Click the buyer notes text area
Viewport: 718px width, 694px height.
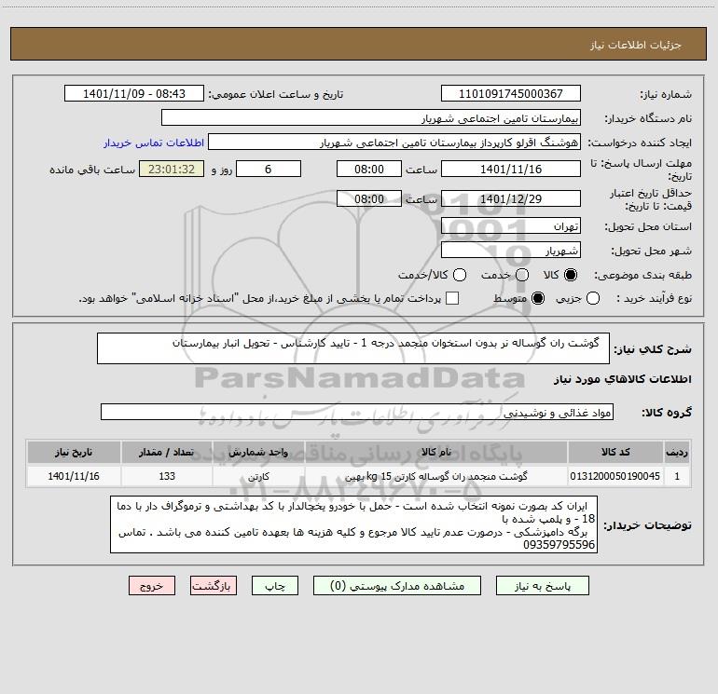click(x=353, y=524)
